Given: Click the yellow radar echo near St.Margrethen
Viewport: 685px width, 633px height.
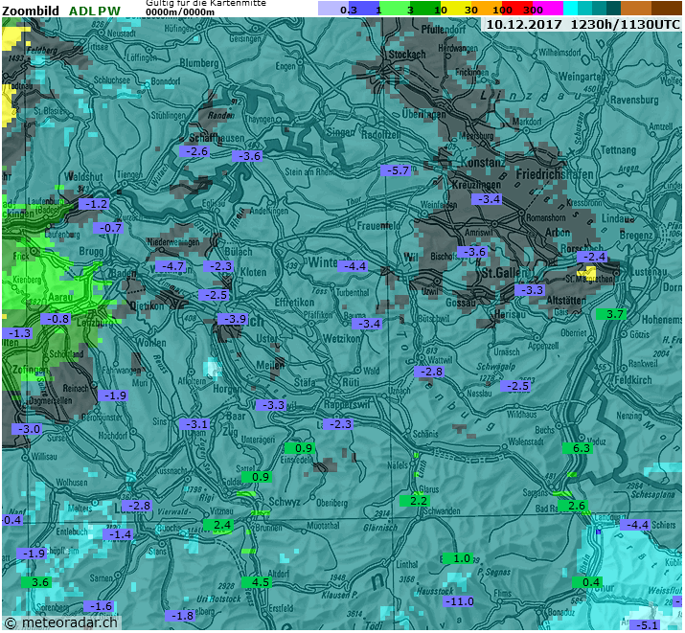Looking at the screenshot, I should pos(586,271).
